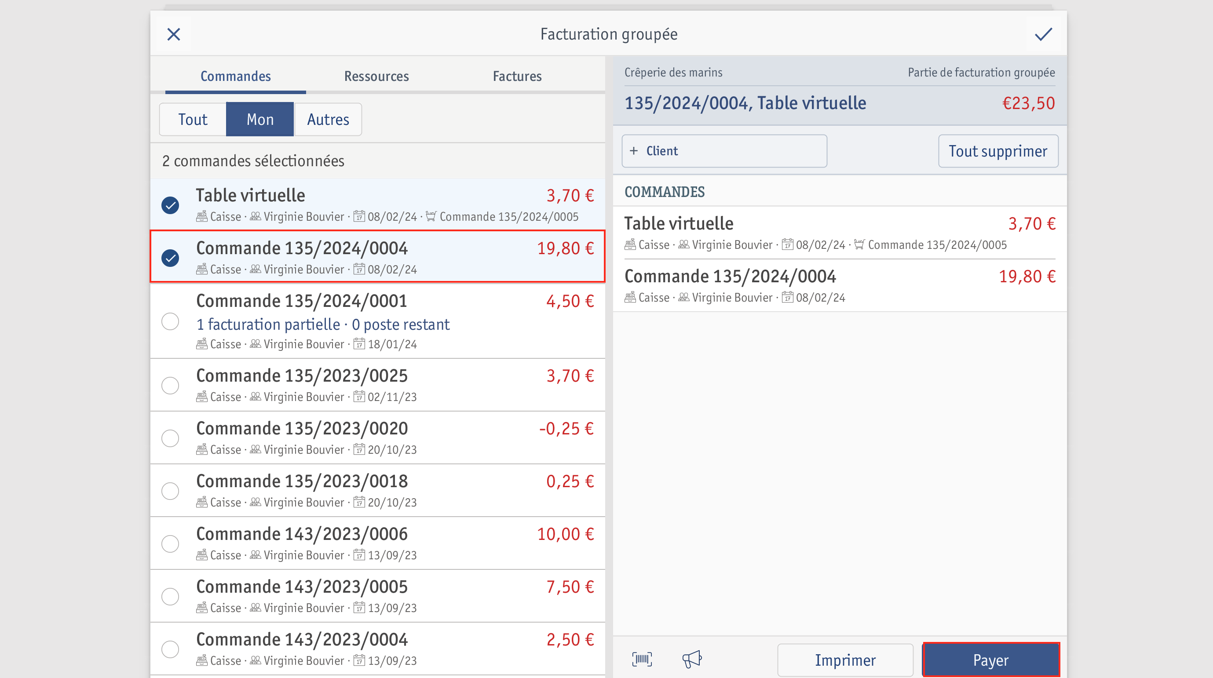Switch to the Factures tab
The image size is (1213, 678).
tap(517, 76)
